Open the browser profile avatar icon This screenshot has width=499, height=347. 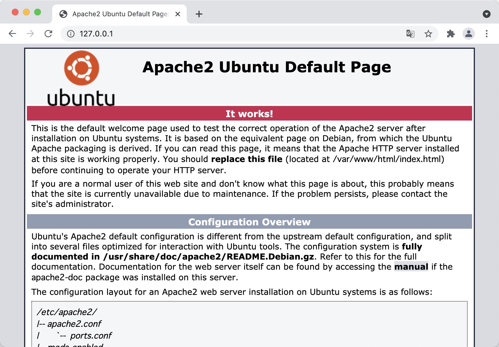(468, 34)
